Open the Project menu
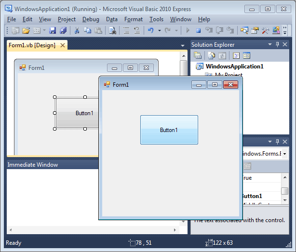The width and height of the screenshot is (296, 252). click(x=67, y=19)
